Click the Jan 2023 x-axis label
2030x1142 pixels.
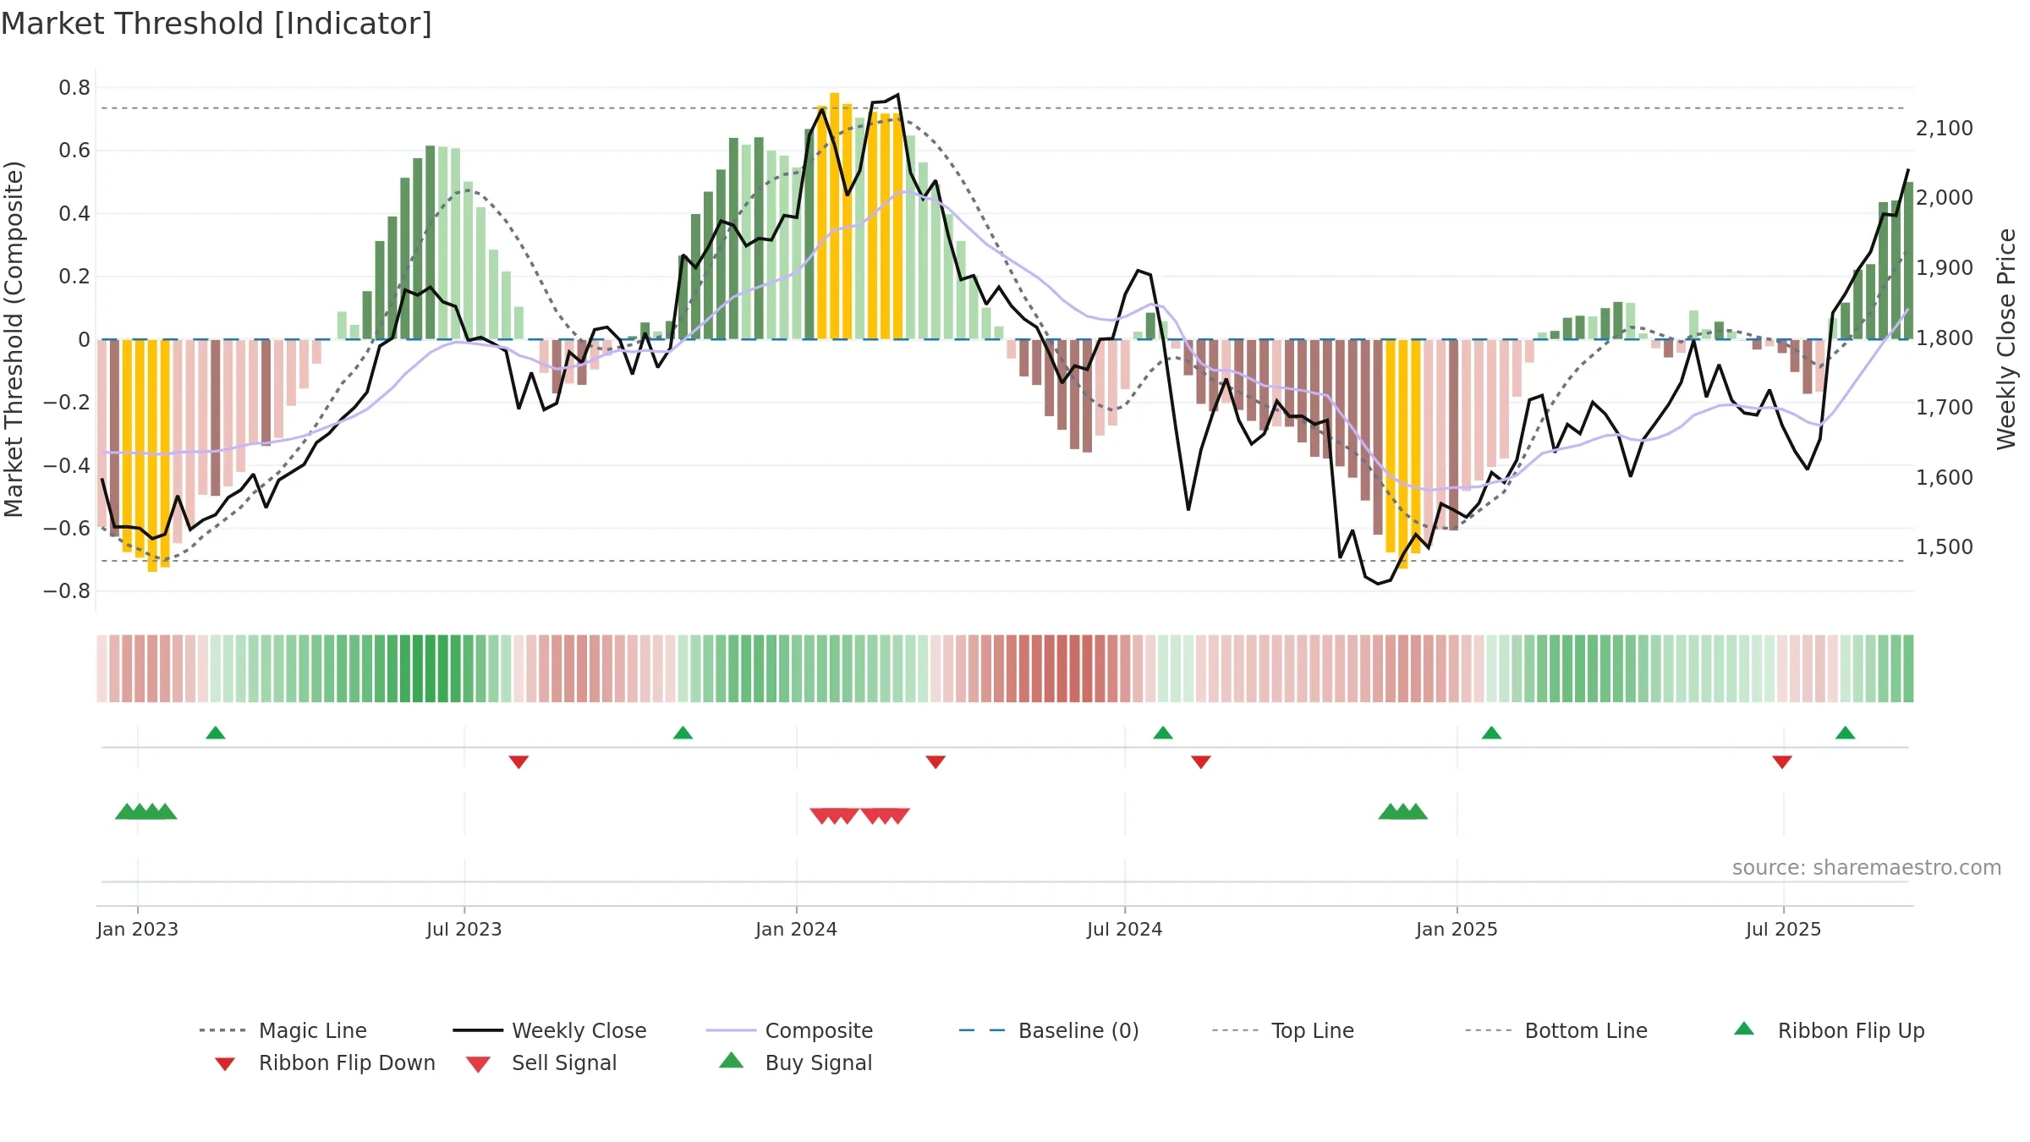pyautogui.click(x=137, y=930)
